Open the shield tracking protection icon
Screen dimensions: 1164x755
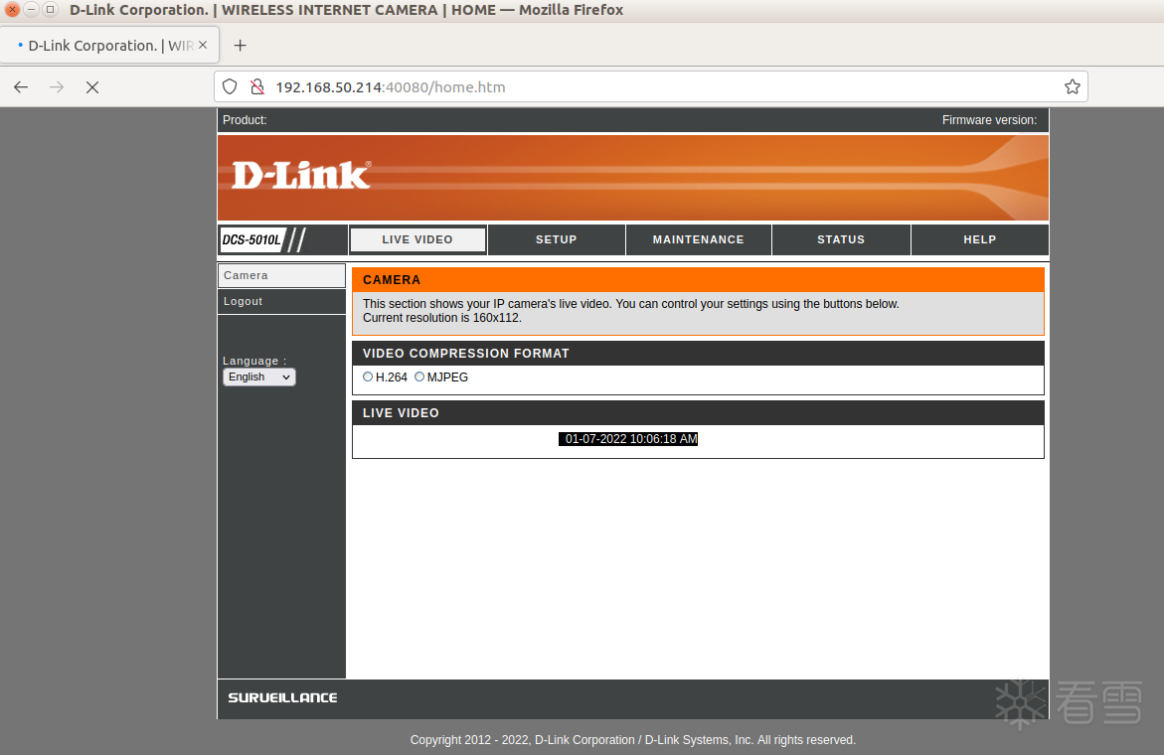[231, 86]
